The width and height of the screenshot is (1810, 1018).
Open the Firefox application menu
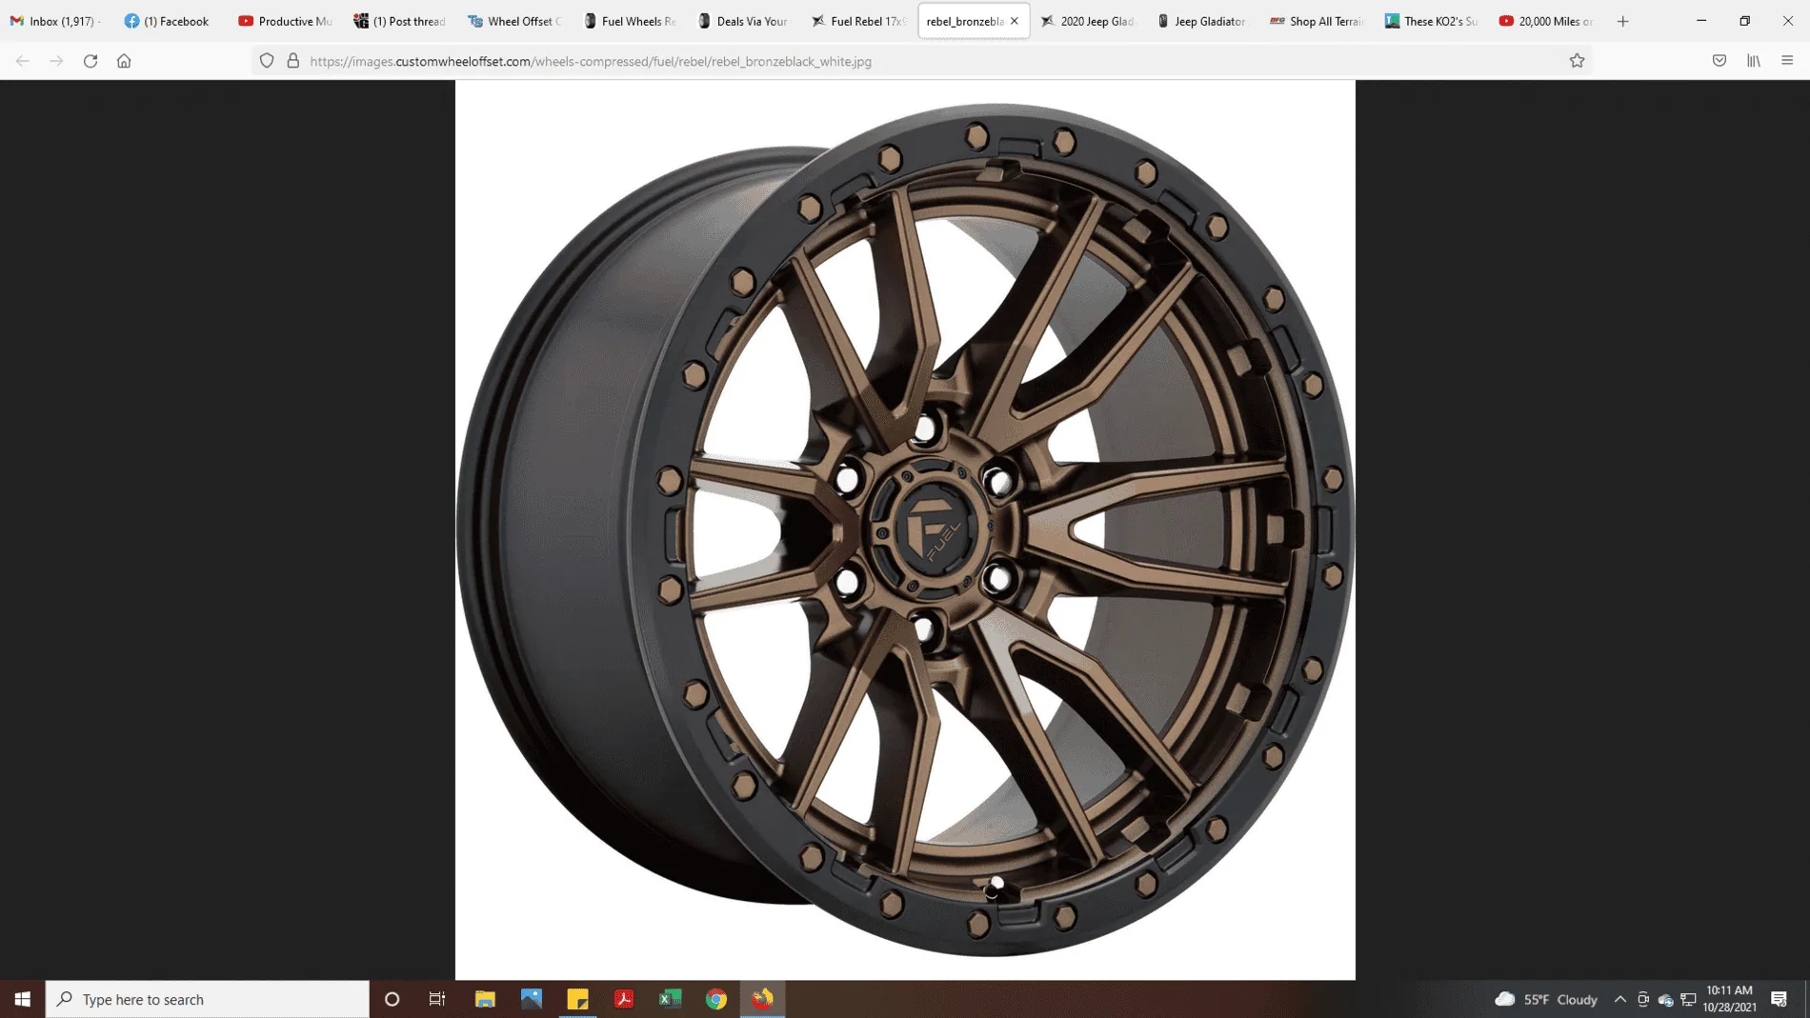point(1787,61)
